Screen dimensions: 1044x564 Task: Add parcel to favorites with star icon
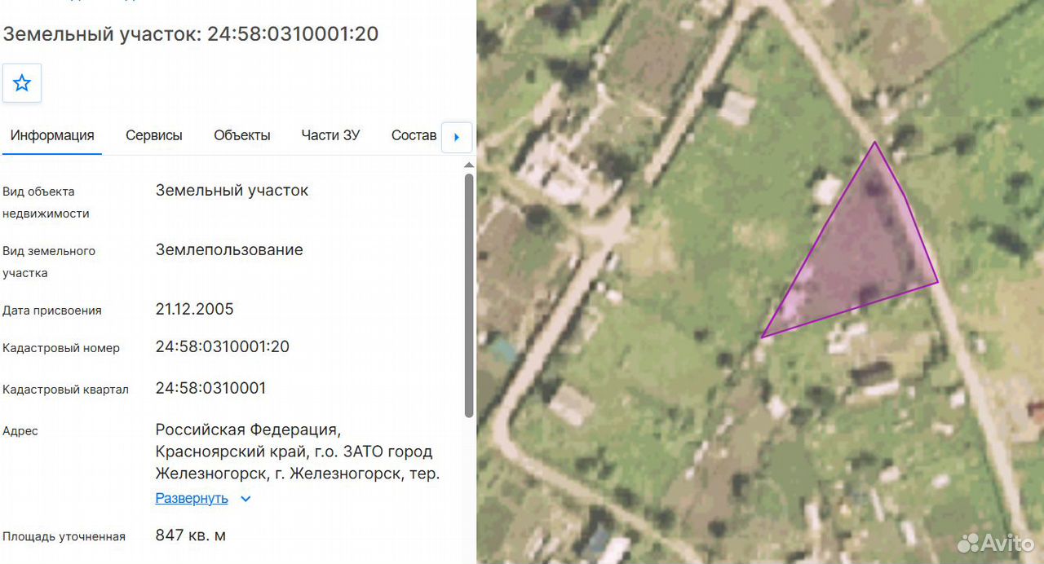[22, 83]
